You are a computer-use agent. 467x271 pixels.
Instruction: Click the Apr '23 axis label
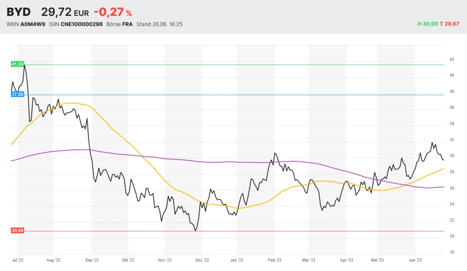(x=346, y=260)
